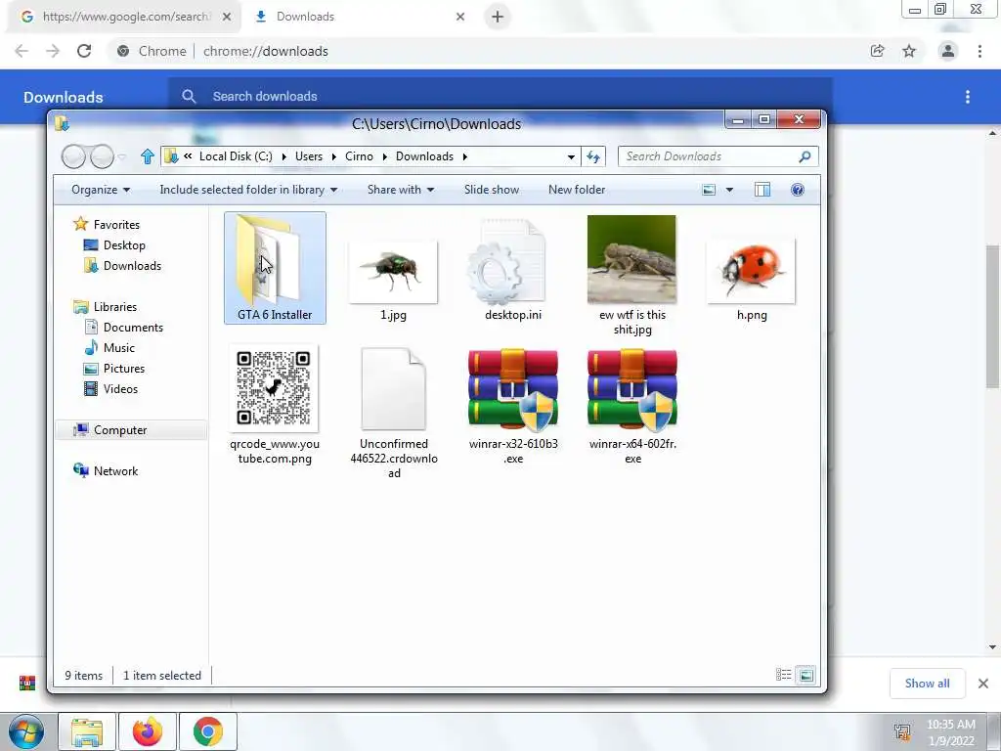Open 'Include selected folder in library' menu
This screenshot has height=751, width=1001.
pos(248,190)
